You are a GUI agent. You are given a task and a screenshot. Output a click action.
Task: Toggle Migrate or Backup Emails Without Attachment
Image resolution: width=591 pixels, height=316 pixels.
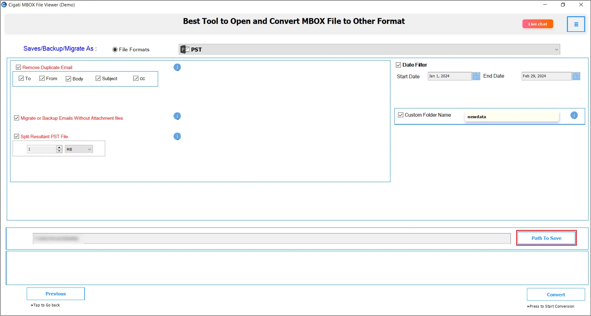(17, 118)
